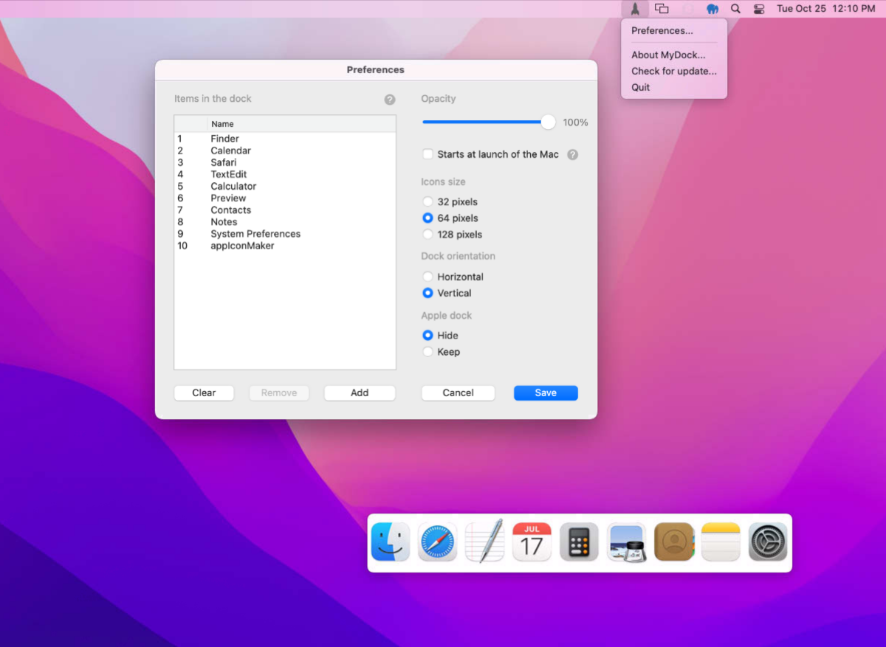Open TextEdit icon in the dock
The image size is (886, 647).
(x=484, y=542)
